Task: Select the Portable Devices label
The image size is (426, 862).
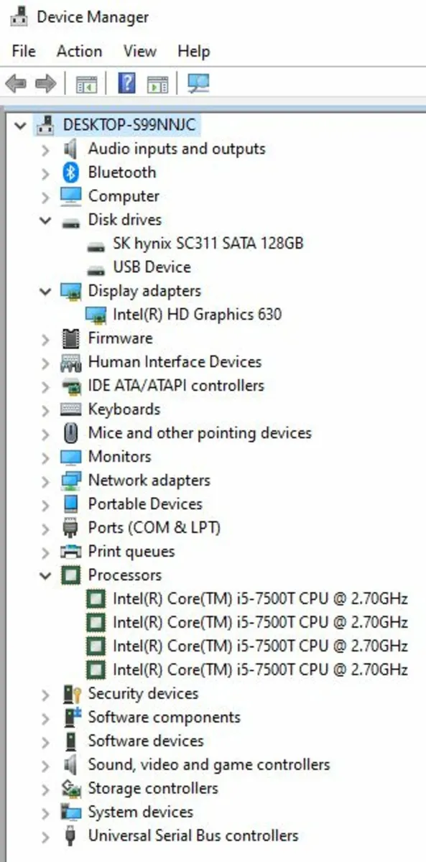Action: click(145, 504)
